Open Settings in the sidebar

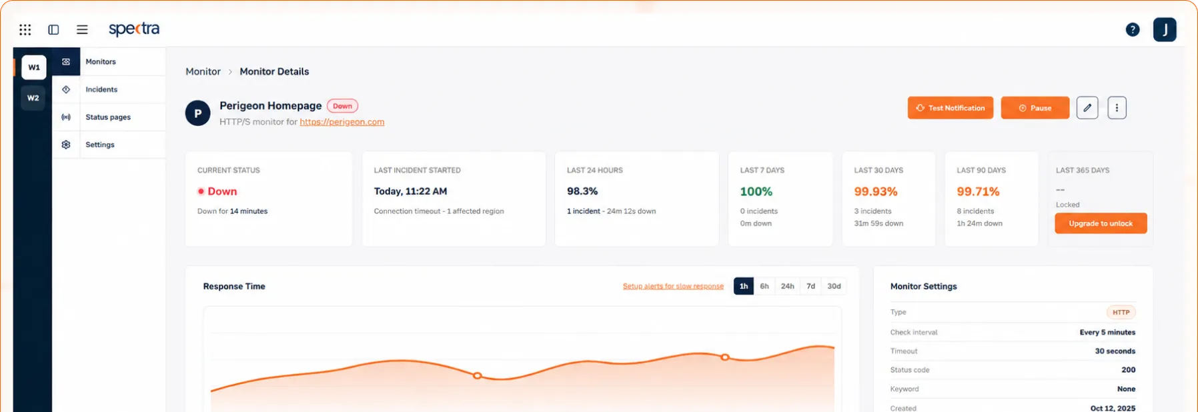click(x=100, y=145)
